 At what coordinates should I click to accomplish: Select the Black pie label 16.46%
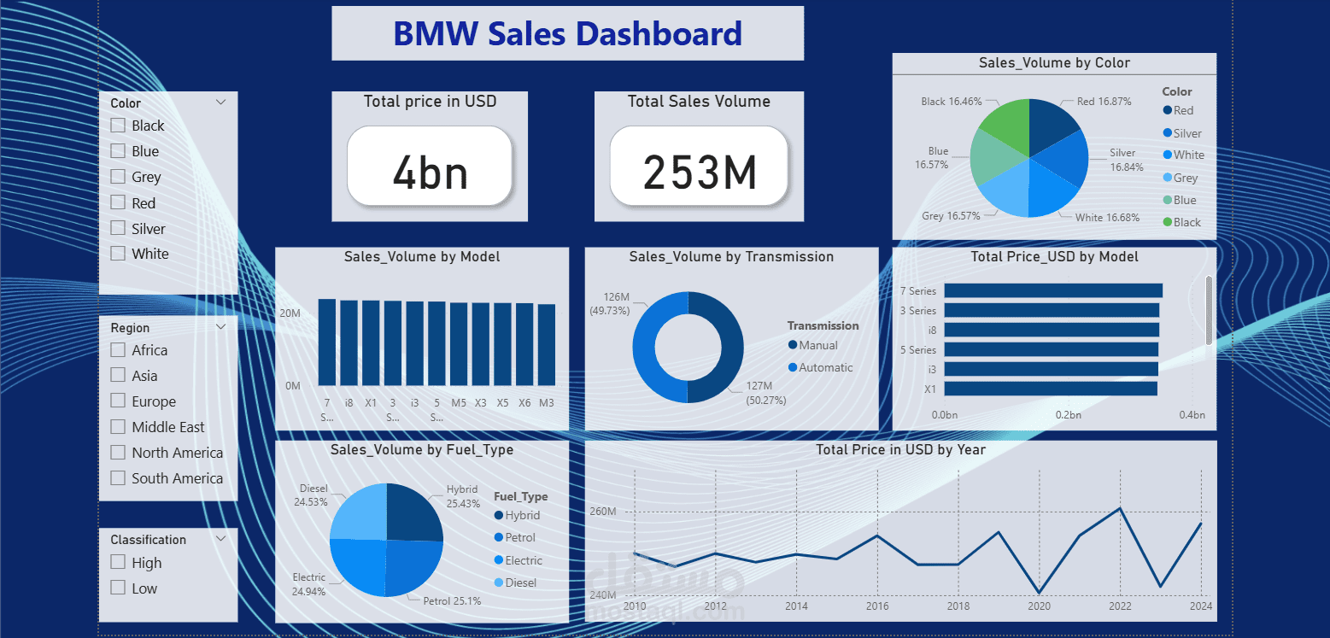pos(952,102)
